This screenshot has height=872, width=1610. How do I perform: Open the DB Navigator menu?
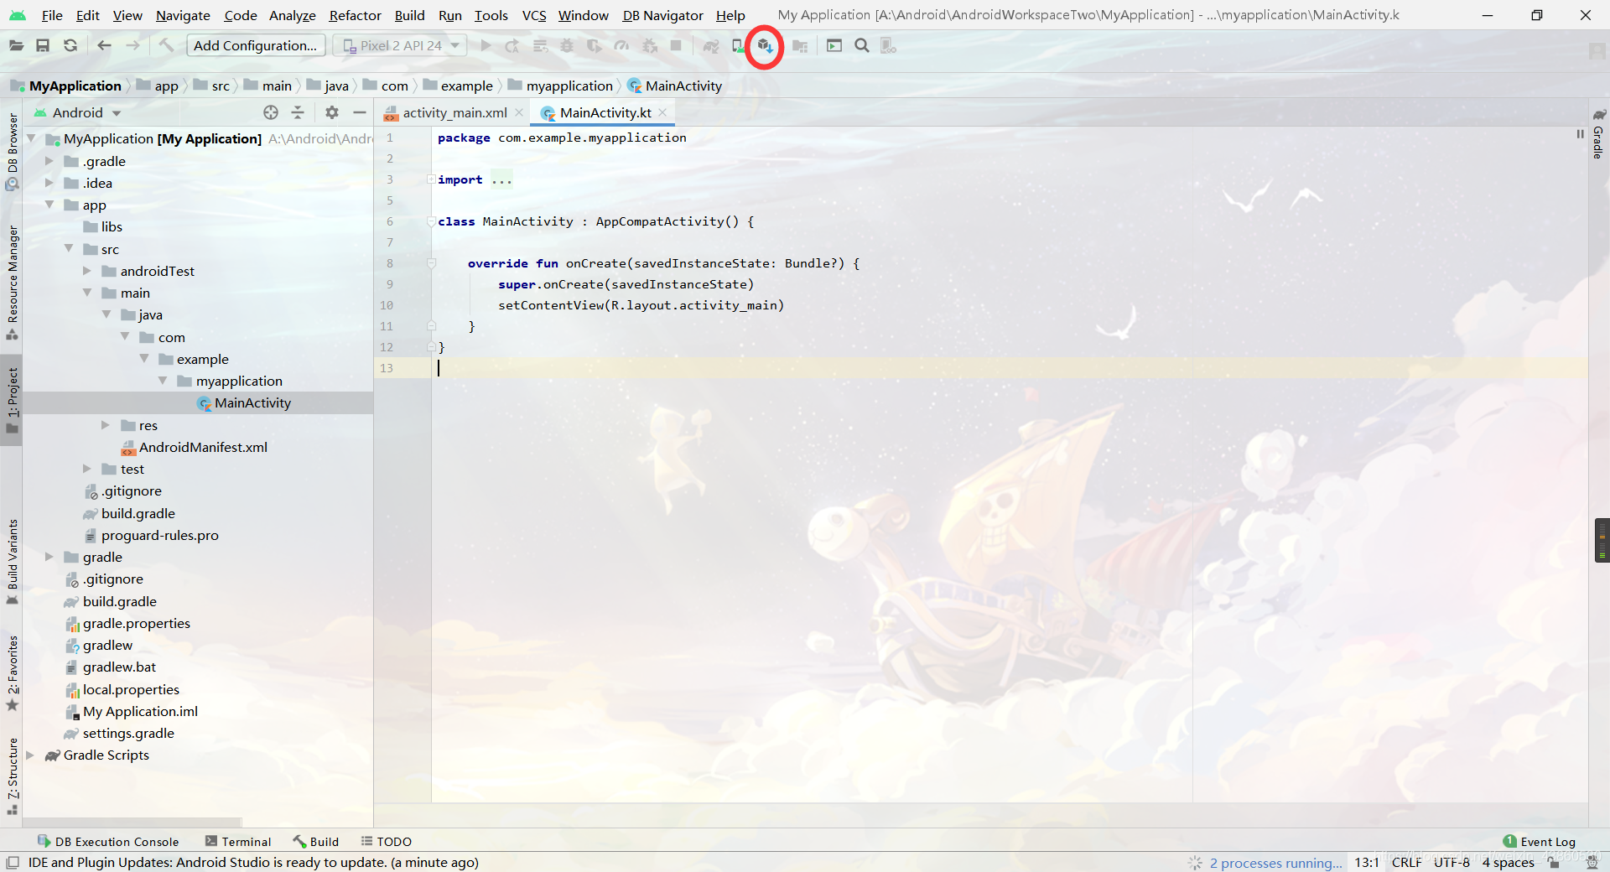662,15
